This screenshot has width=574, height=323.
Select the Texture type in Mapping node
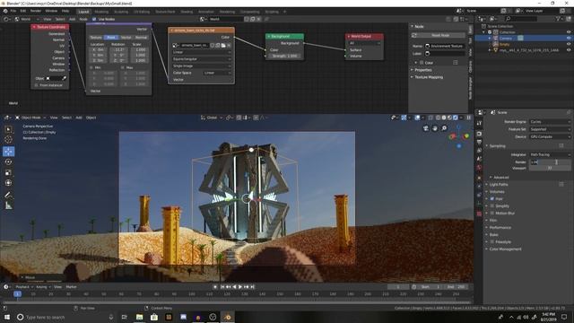click(96, 38)
